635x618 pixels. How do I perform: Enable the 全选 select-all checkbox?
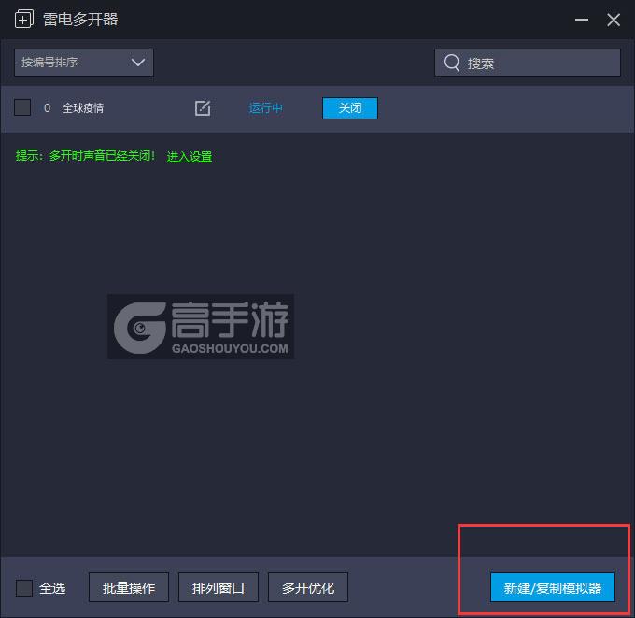click(24, 588)
